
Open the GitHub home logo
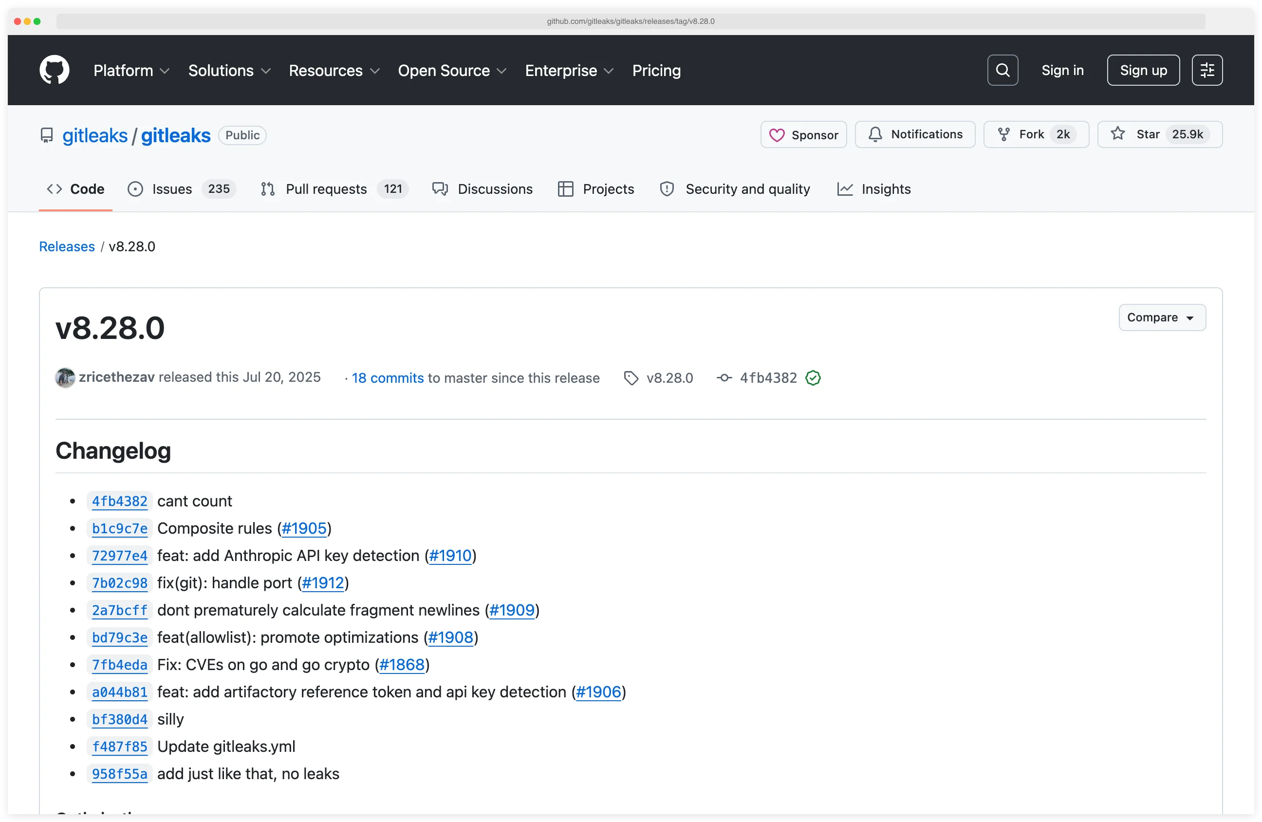(54, 70)
